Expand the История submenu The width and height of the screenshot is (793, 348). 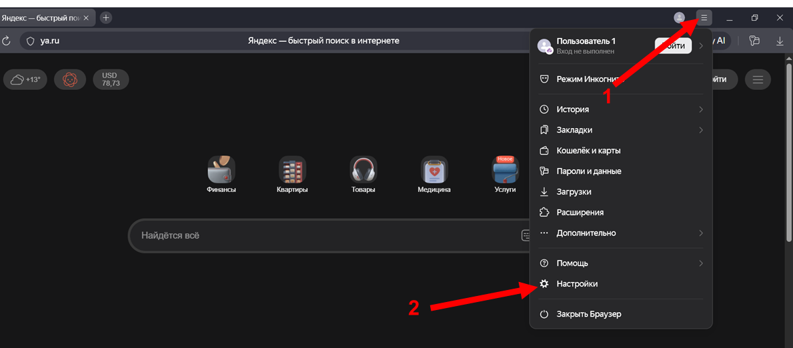click(x=620, y=109)
